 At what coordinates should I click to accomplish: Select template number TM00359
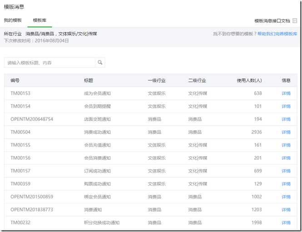[x=20, y=184]
